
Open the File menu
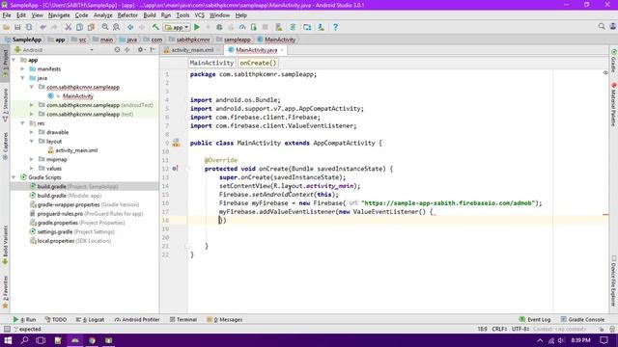pyautogui.click(x=7, y=15)
